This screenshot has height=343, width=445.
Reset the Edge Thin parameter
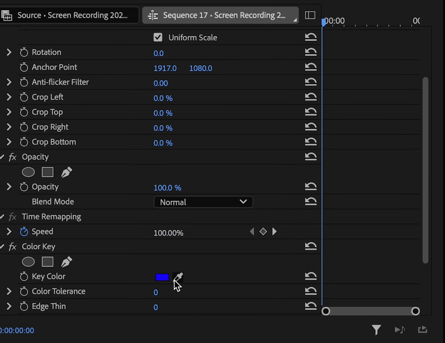tap(311, 306)
